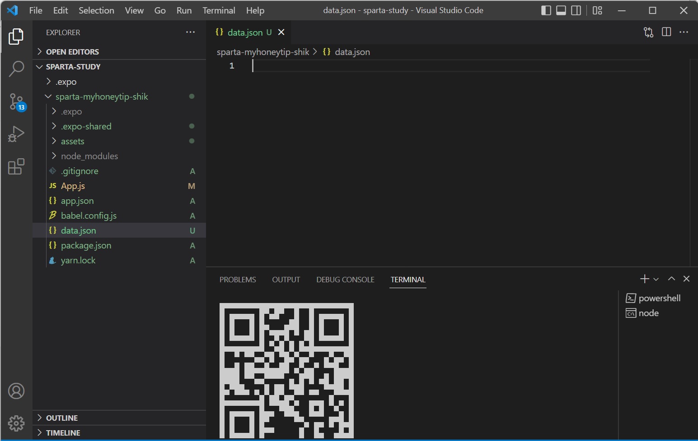Select data.json in the file tree

point(119,230)
